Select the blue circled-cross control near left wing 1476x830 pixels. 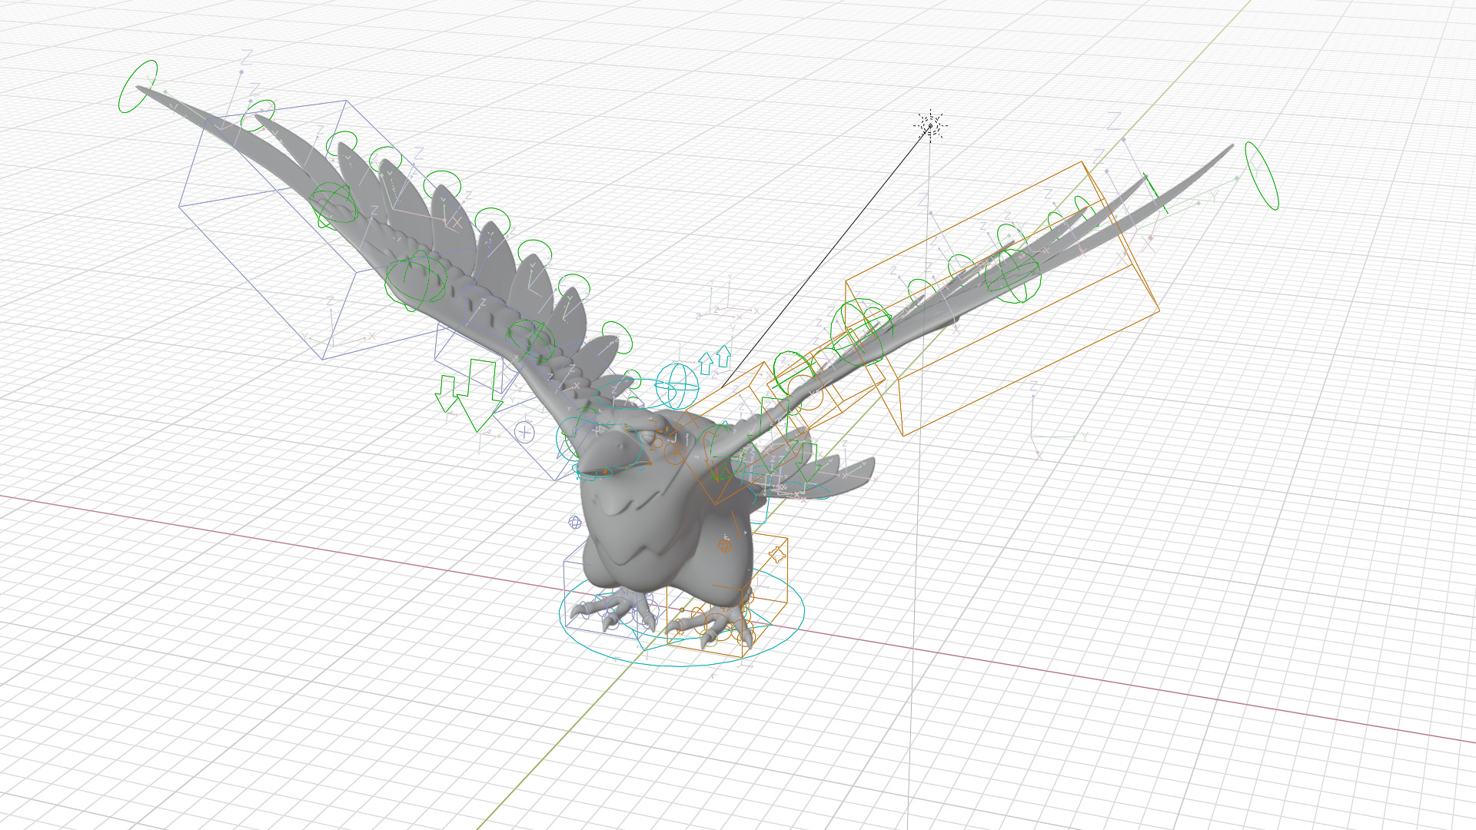(524, 432)
